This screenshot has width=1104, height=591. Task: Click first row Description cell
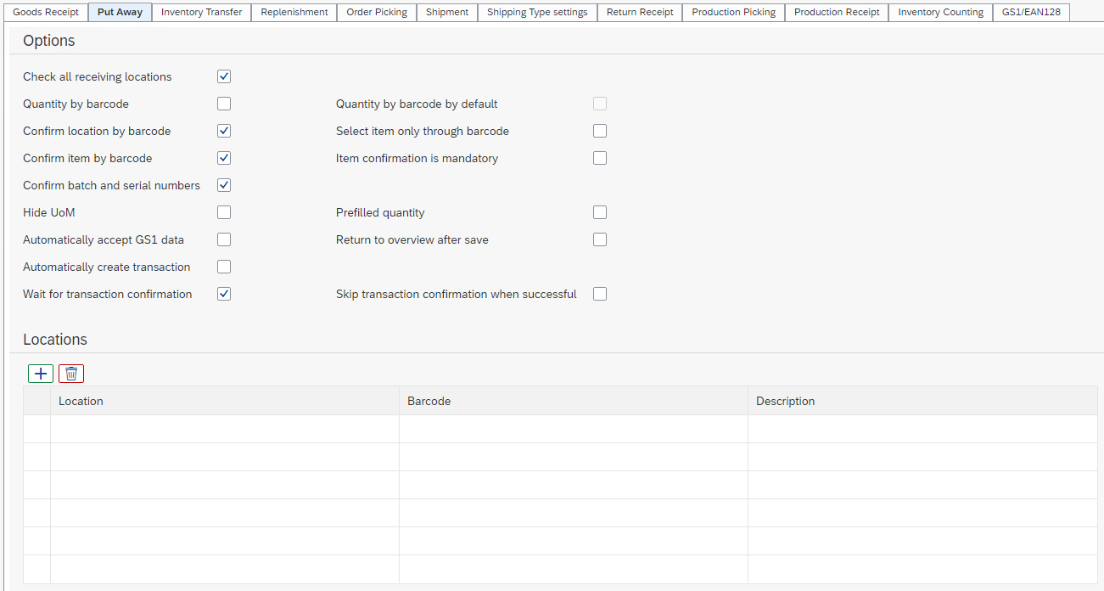point(922,429)
